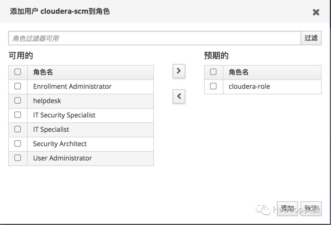Click the 过滤 filter button

pyautogui.click(x=311, y=38)
